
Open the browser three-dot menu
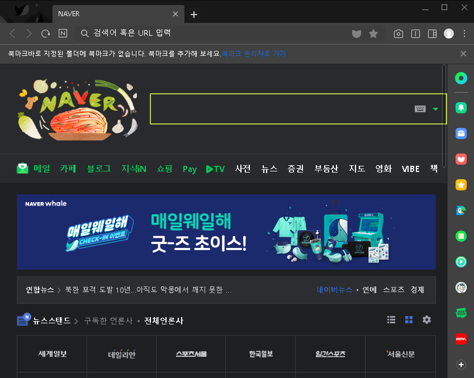464,34
